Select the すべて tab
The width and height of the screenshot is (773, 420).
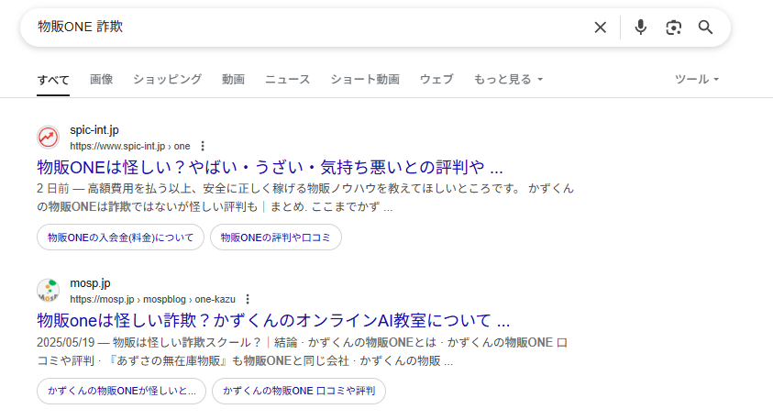click(53, 80)
